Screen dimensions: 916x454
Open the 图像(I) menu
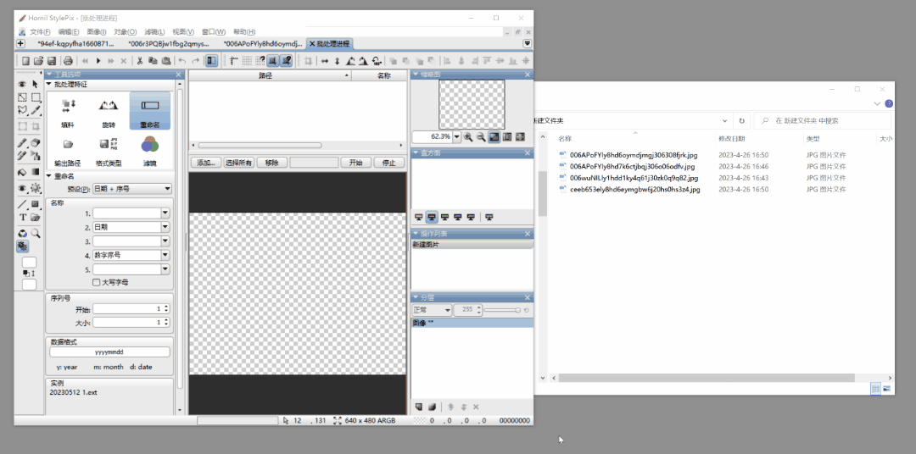point(97,31)
